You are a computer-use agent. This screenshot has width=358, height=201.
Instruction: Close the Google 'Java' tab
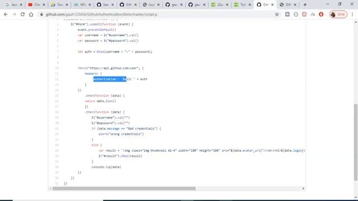pyautogui.click(x=21, y=4)
